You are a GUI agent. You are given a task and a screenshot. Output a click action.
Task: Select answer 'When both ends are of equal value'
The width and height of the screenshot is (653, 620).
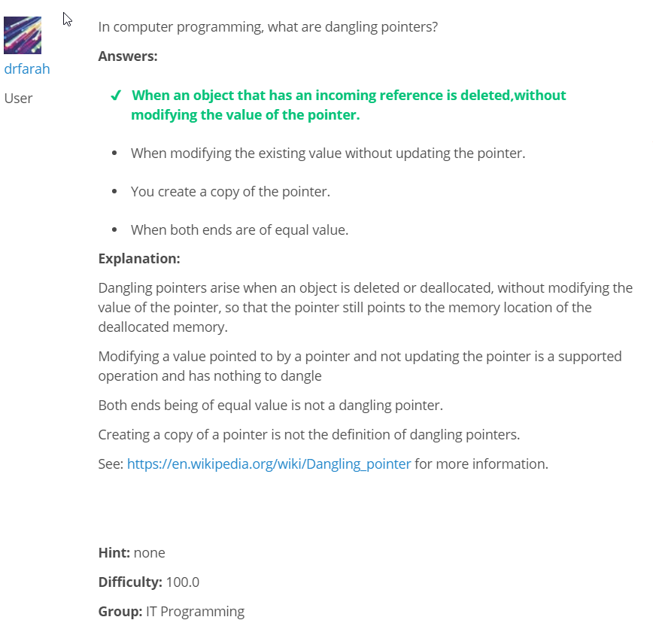click(x=239, y=229)
